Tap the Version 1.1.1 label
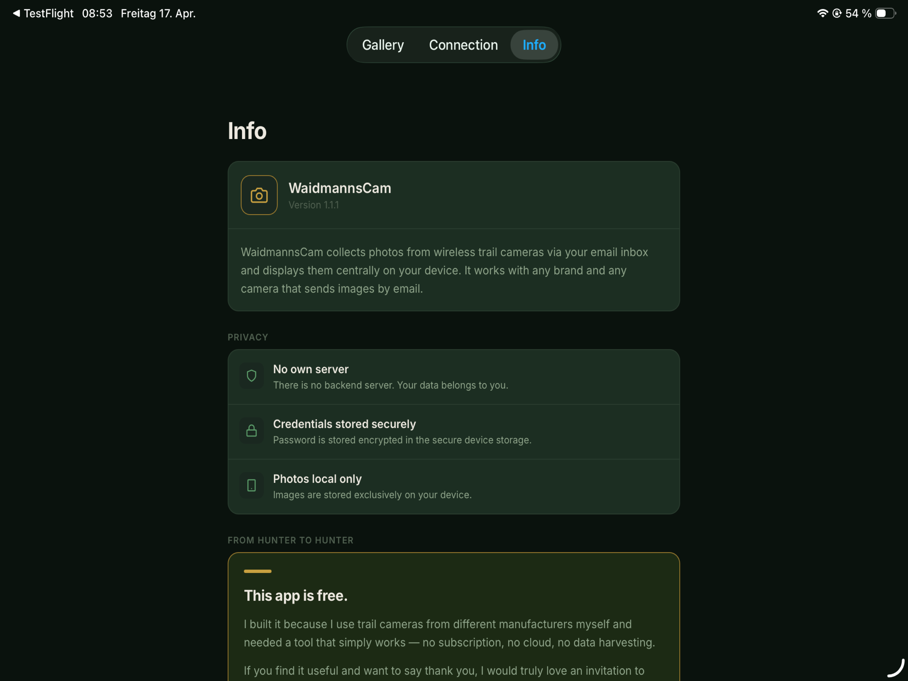Image resolution: width=908 pixels, height=681 pixels. click(x=314, y=205)
